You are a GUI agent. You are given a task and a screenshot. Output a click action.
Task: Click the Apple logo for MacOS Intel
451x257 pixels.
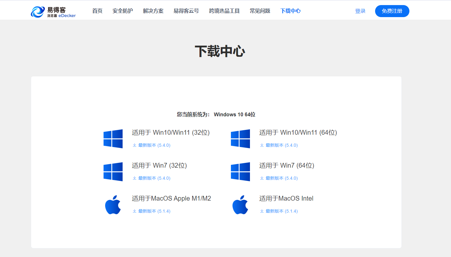[240, 204]
